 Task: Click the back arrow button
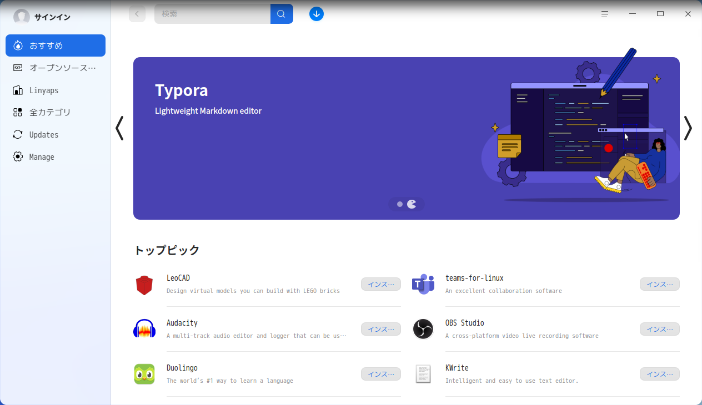[137, 14]
